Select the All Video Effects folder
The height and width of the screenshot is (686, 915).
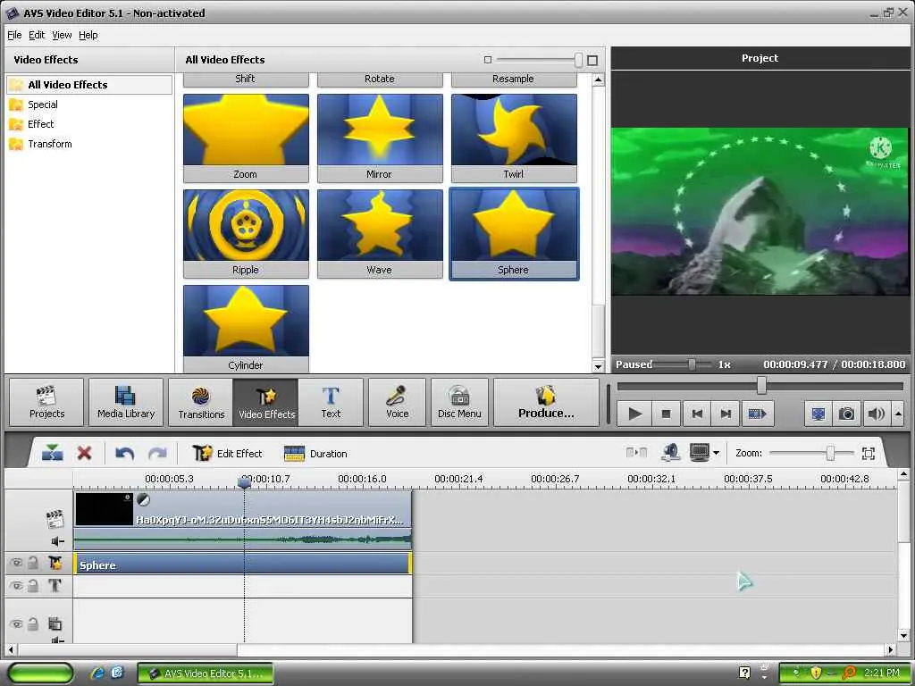click(90, 85)
